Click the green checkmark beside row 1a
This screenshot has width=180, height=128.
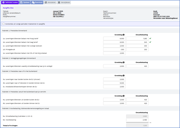150,39
